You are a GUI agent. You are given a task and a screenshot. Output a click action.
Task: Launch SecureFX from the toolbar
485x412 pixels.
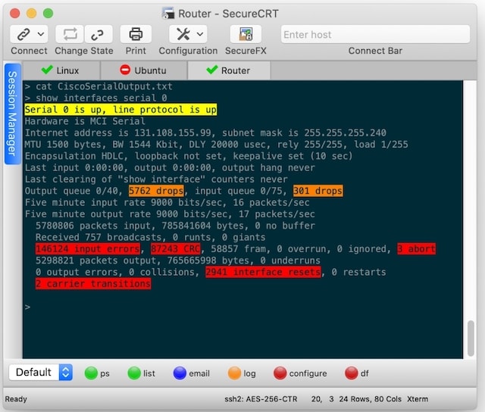246,34
